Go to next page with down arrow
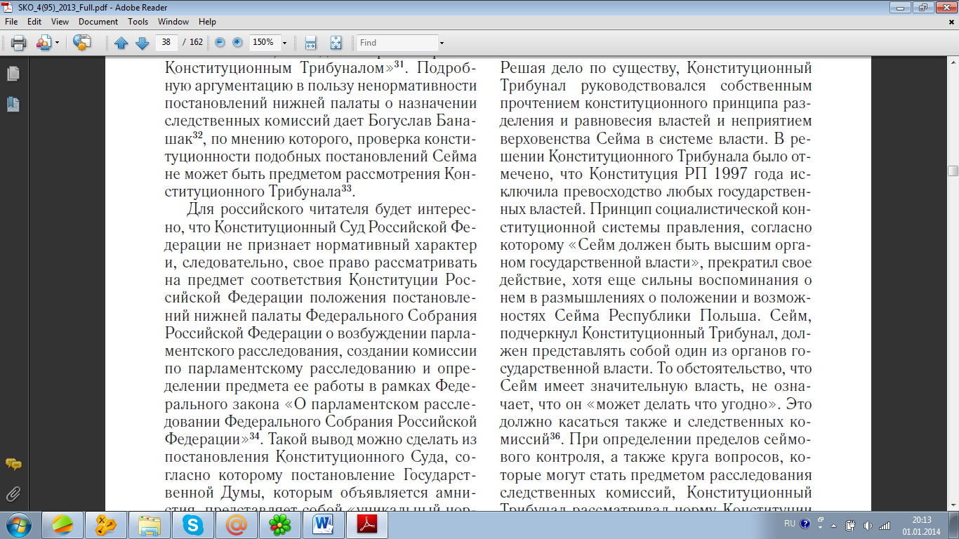Viewport: 959px width, 539px height. tap(142, 43)
